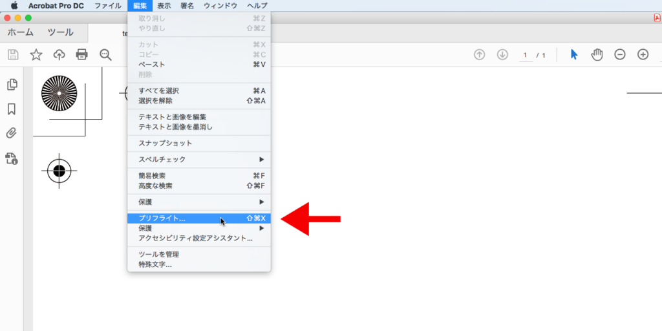Click the red PDF icon at top right

pyautogui.click(x=657, y=17)
